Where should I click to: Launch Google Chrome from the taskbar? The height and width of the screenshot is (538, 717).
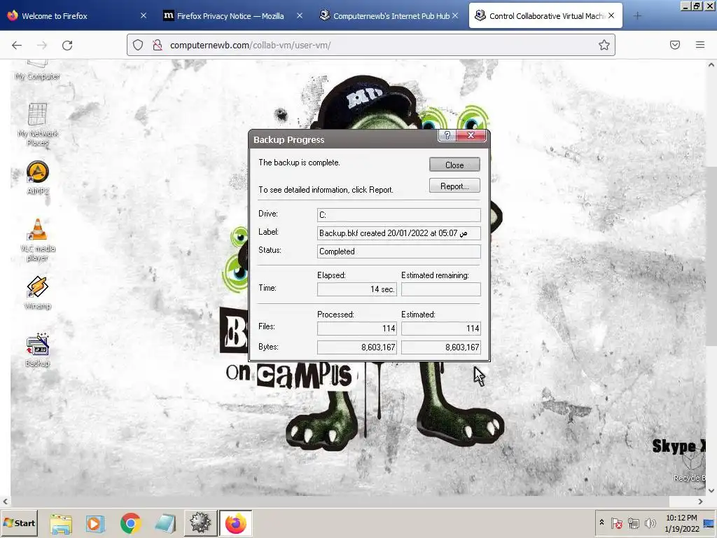click(130, 523)
